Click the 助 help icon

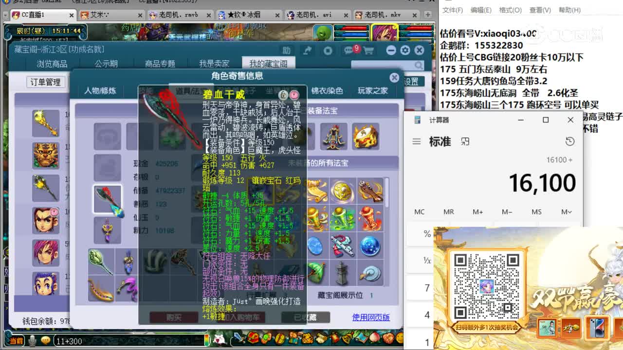(287, 50)
